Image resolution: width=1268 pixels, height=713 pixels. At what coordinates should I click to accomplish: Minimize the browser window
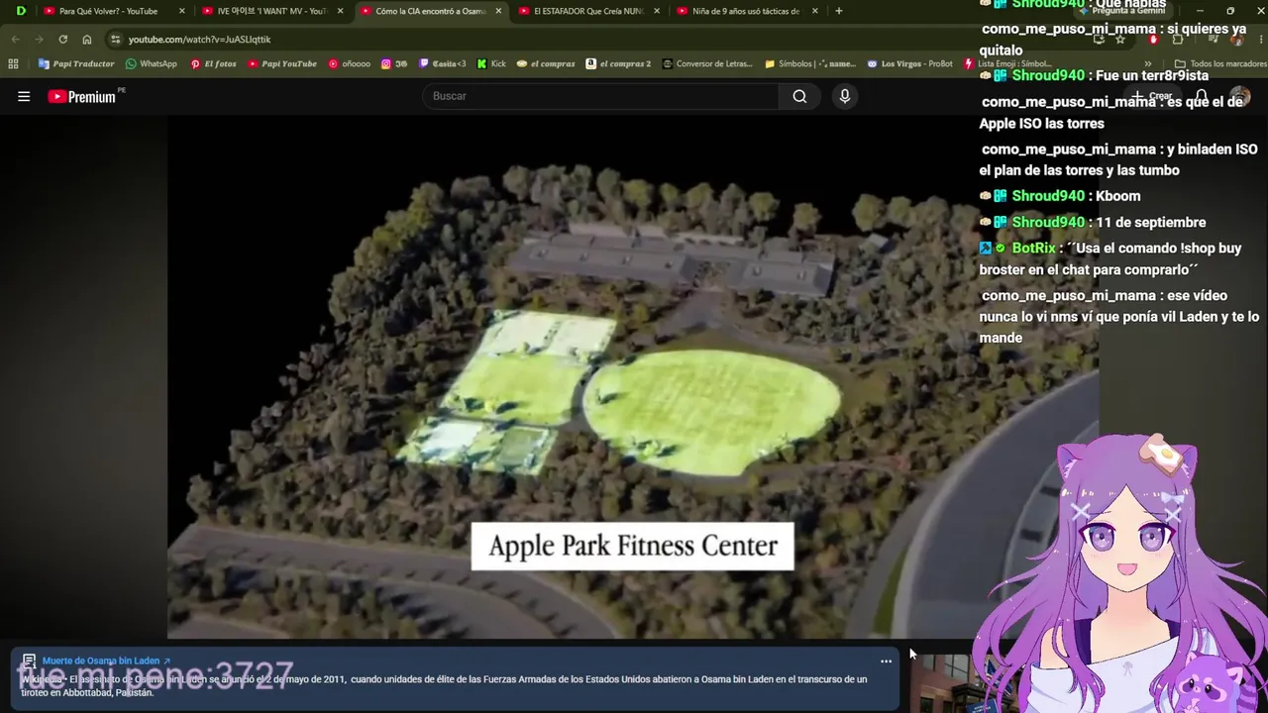[x=1200, y=11]
